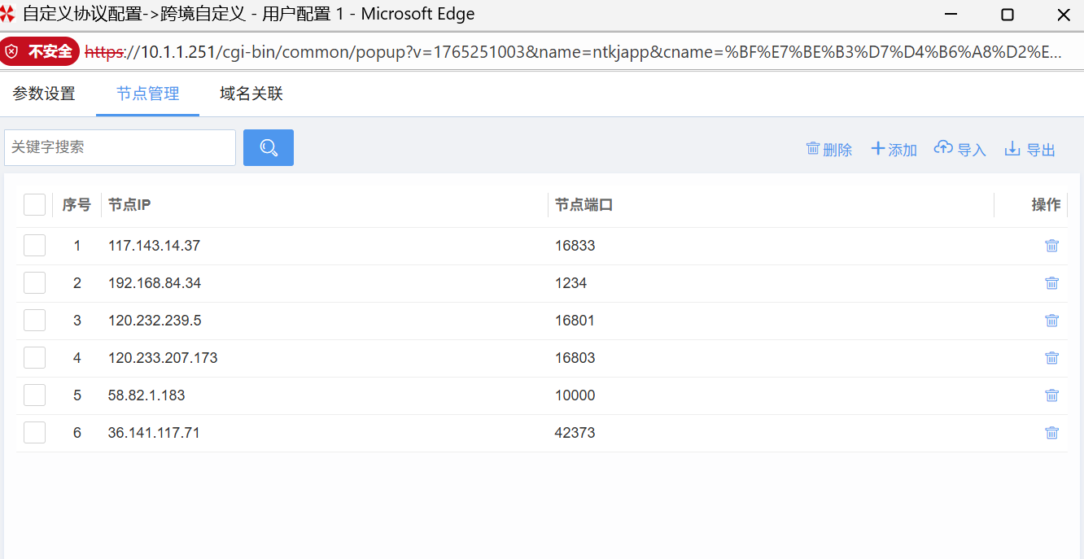
Task: Select checkbox for node 120.233.207.173
Action: [34, 358]
